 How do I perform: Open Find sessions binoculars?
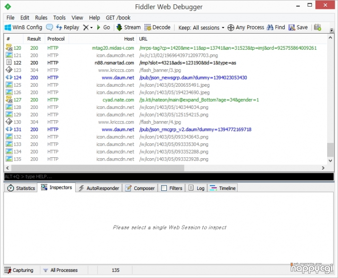point(276,27)
